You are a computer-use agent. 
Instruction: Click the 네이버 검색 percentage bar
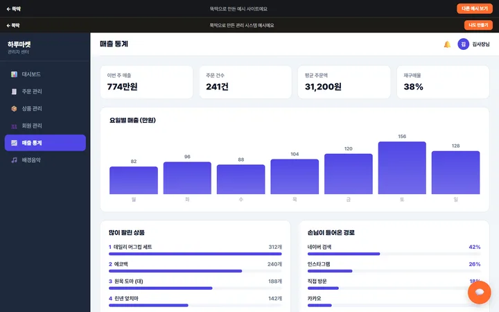tap(394, 254)
